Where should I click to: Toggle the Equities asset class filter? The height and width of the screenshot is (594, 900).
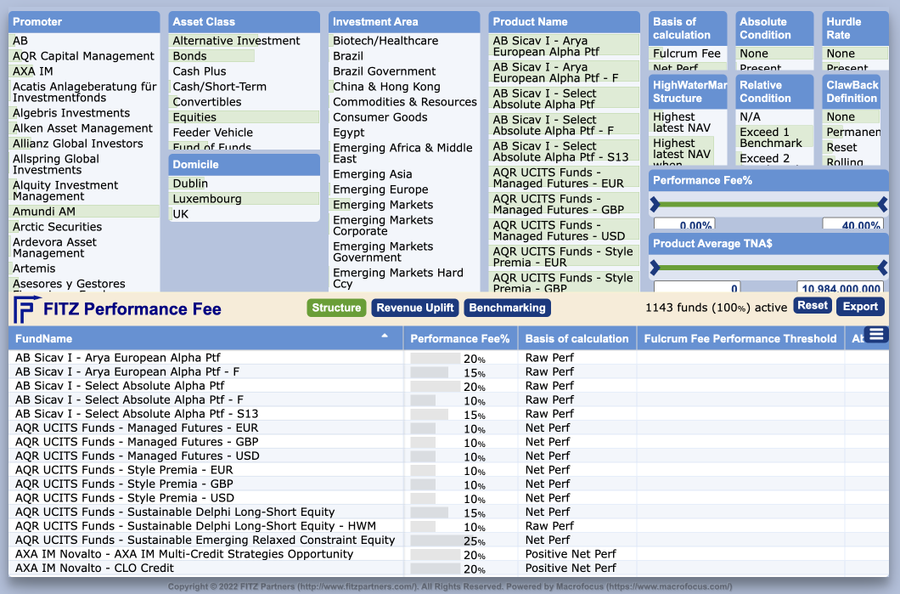195,117
